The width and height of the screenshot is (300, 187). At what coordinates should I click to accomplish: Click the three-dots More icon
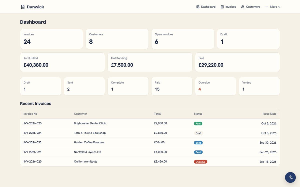click(267, 7)
